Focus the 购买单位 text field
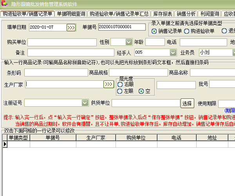Viewport: 235px width, 196px height. (x=62, y=42)
